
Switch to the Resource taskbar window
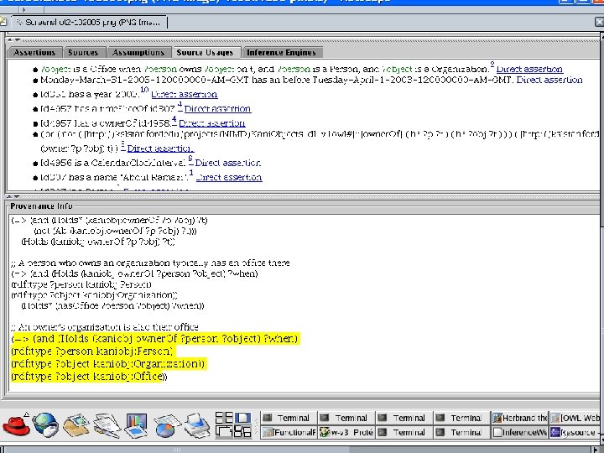[576, 432]
